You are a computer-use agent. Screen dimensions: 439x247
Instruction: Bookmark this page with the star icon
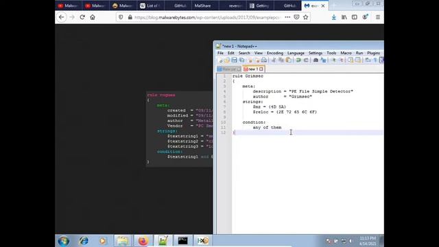306,17
